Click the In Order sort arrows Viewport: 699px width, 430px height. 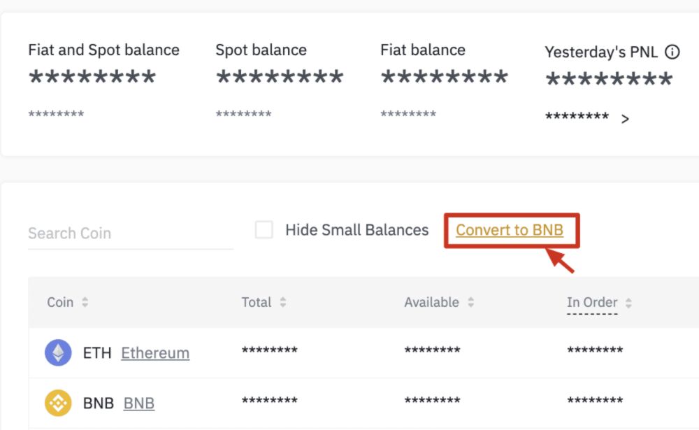(x=628, y=302)
